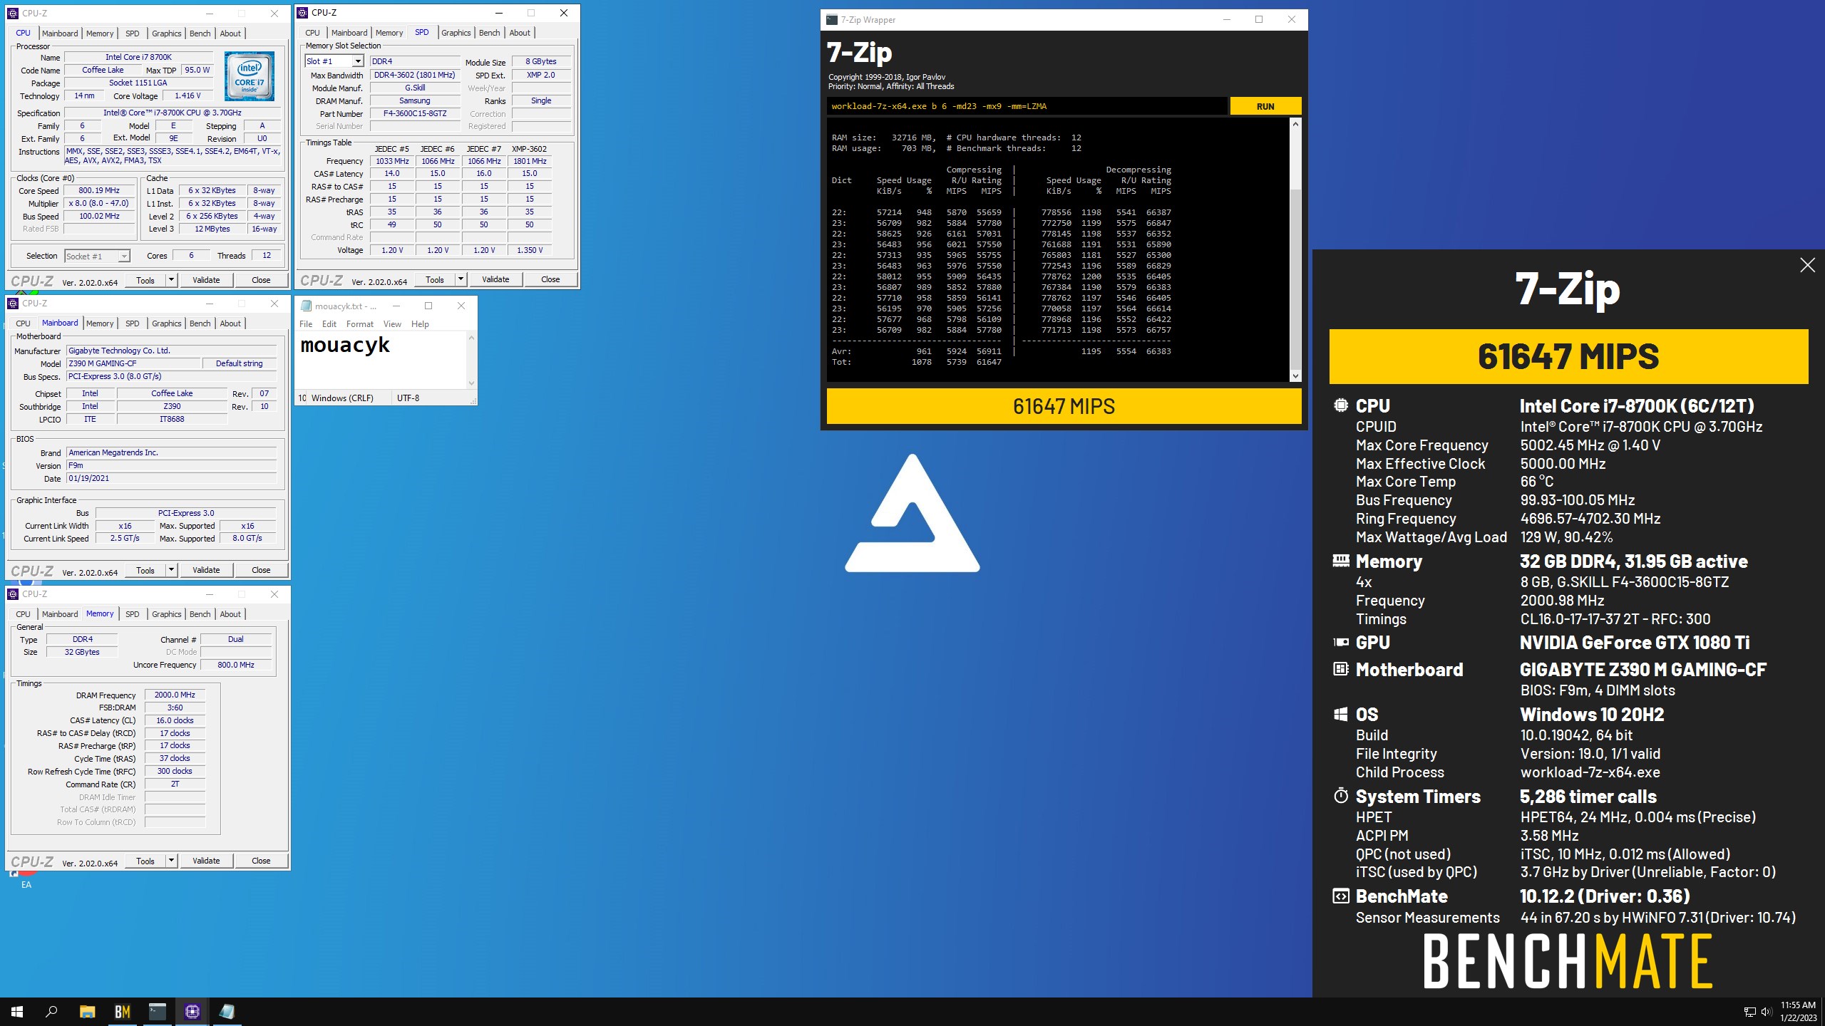
Task: Click the System Timers stopwatch icon
Action: [1341, 796]
